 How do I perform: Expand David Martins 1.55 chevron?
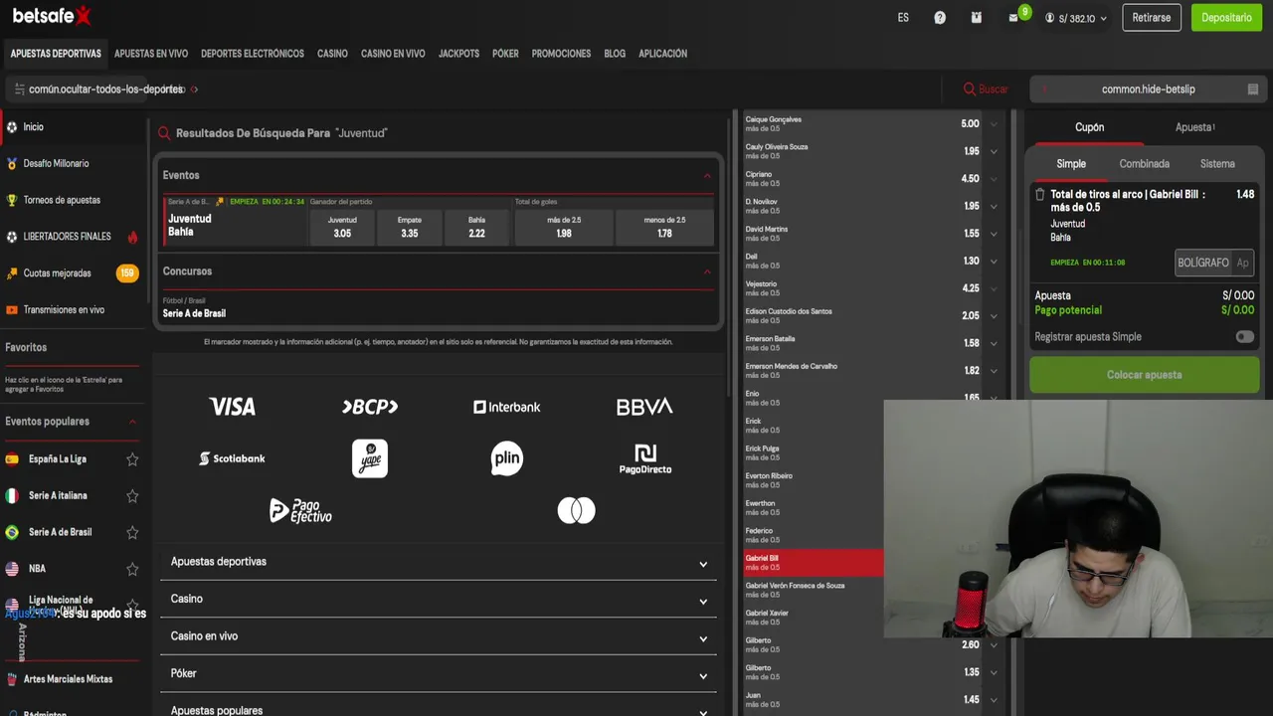pos(994,234)
